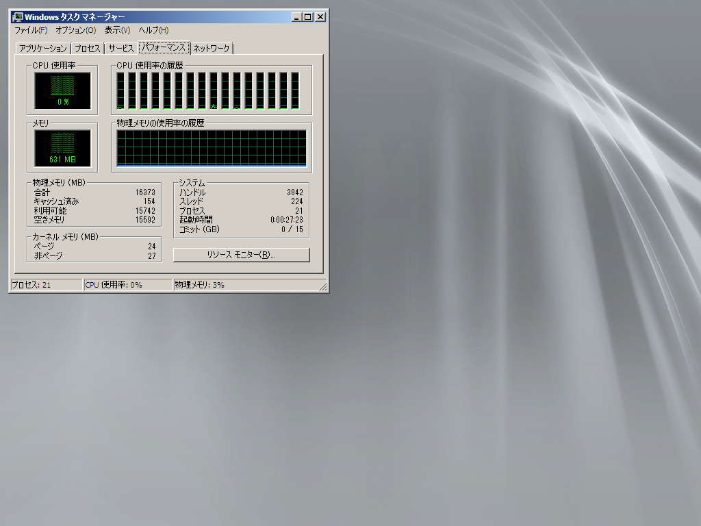
Task: Switch to the プロセス tab
Action: pos(87,49)
